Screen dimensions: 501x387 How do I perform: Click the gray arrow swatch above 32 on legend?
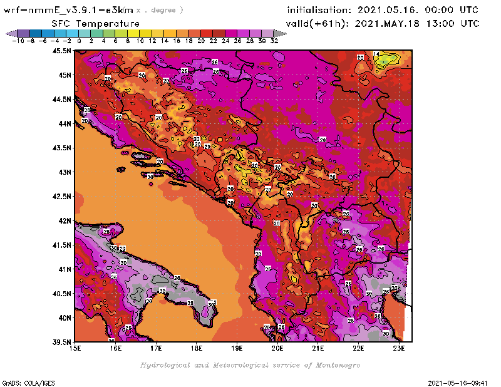(280, 33)
